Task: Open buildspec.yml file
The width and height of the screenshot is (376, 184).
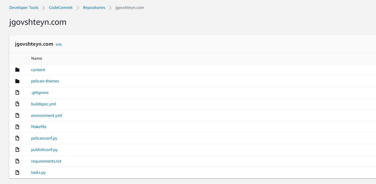Action: coord(44,104)
